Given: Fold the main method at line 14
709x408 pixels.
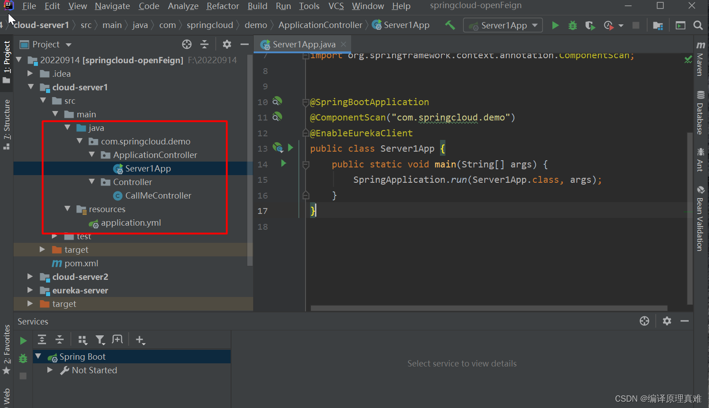Looking at the screenshot, I should click(x=306, y=165).
